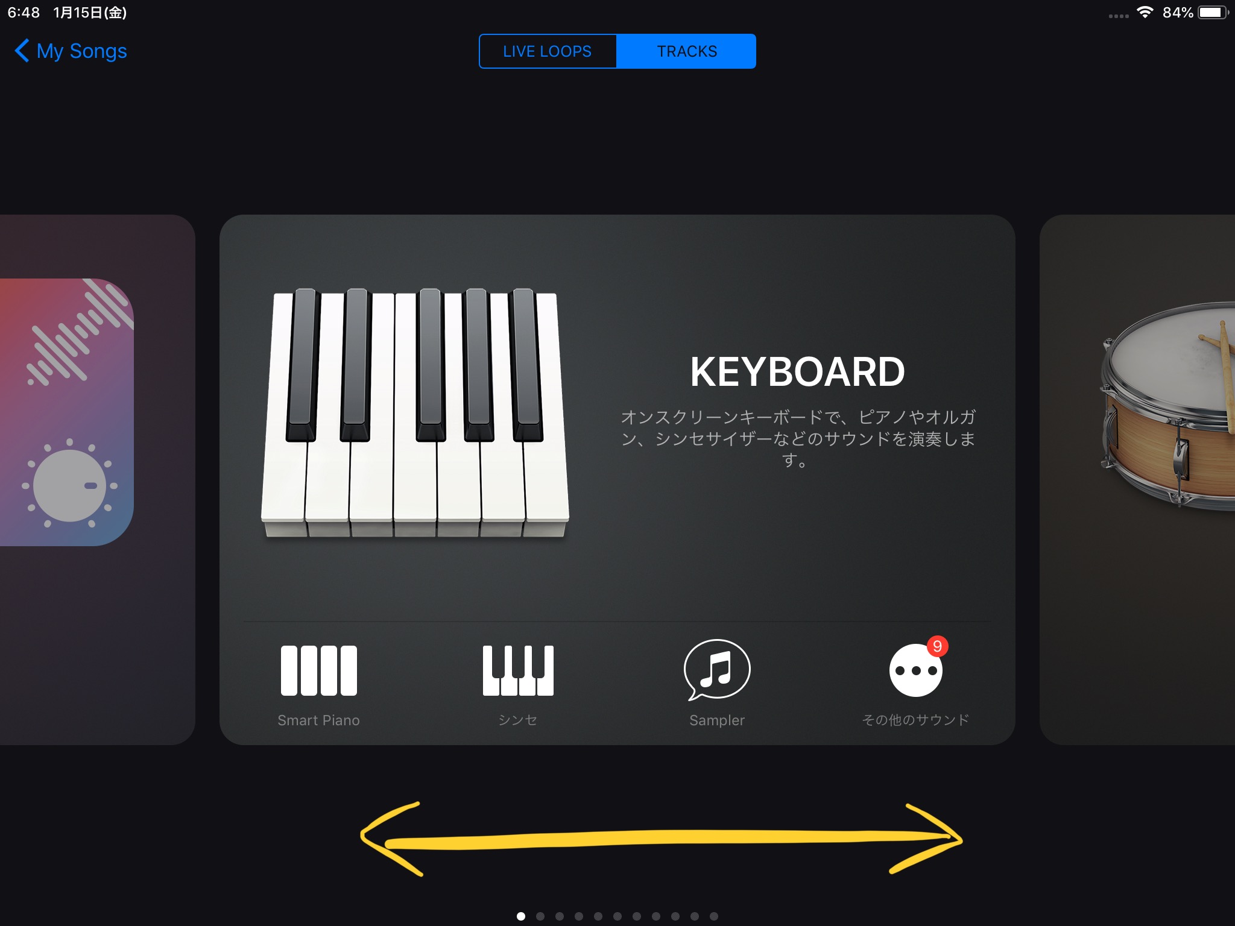Select the large piano keyboard image
Screen dimensions: 1235x926
415,413
